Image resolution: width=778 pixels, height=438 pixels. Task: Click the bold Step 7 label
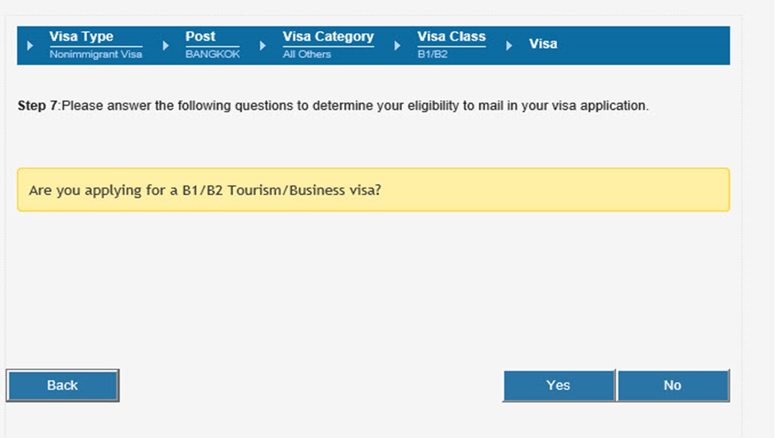point(38,106)
